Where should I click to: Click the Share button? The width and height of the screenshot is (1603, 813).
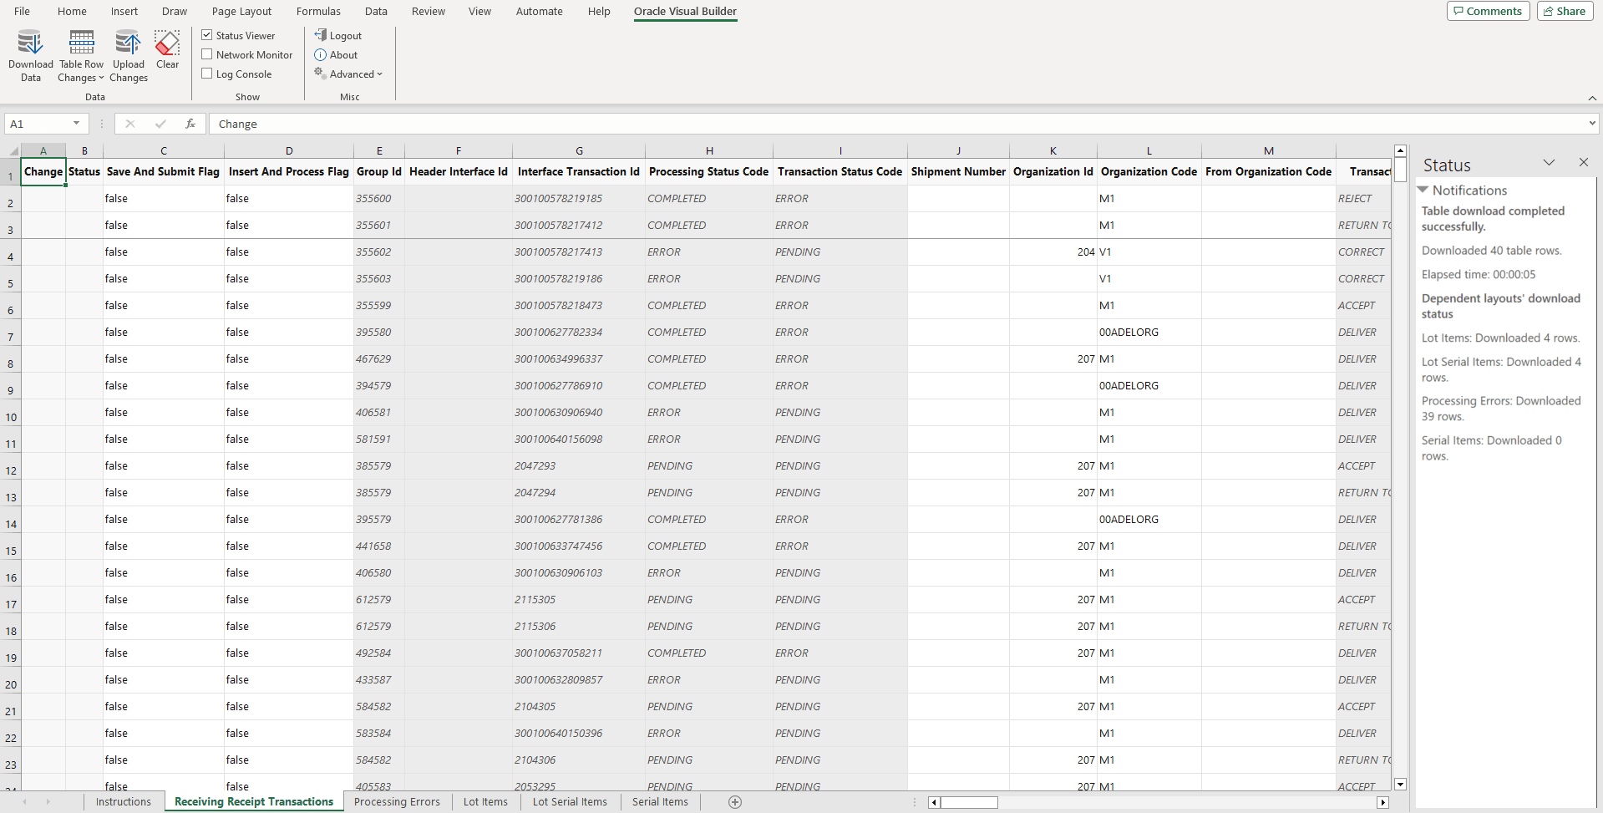pos(1565,11)
